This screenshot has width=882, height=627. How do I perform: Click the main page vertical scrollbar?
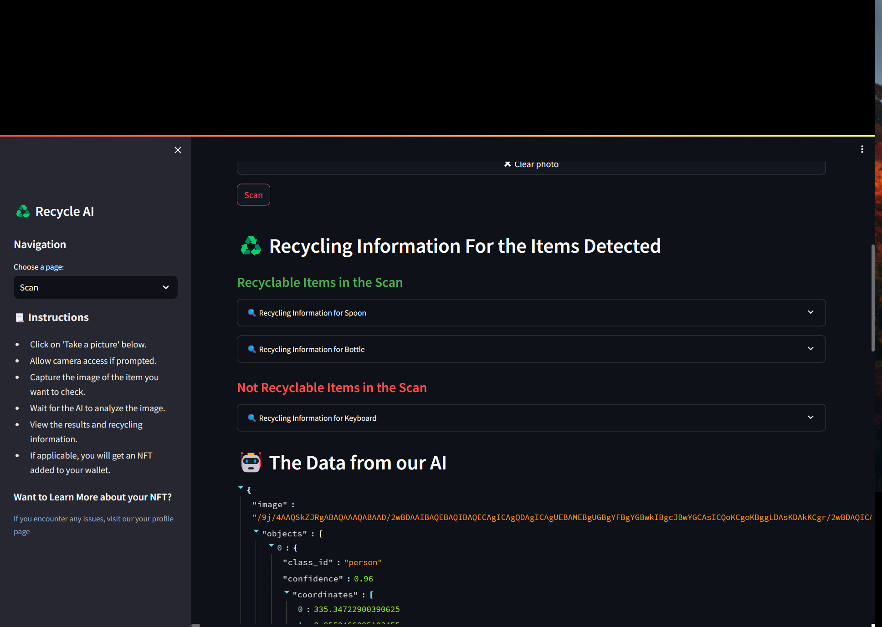(873, 298)
